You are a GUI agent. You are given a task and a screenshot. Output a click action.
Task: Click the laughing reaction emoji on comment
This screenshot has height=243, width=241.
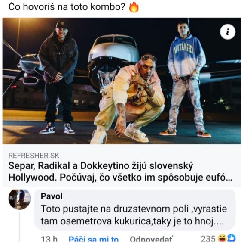point(222,238)
